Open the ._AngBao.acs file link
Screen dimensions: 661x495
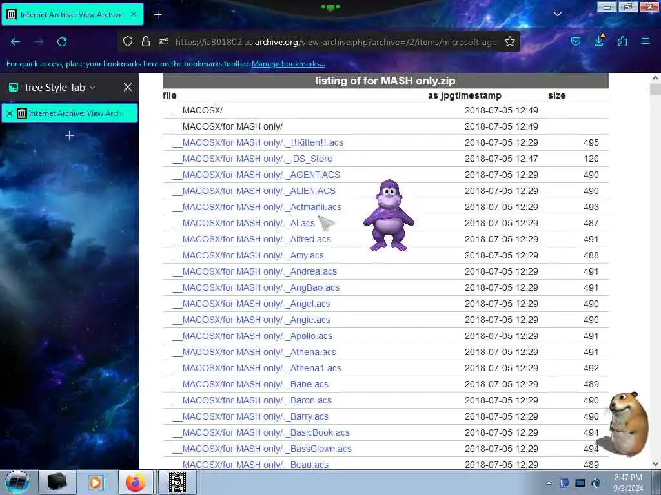[256, 287]
